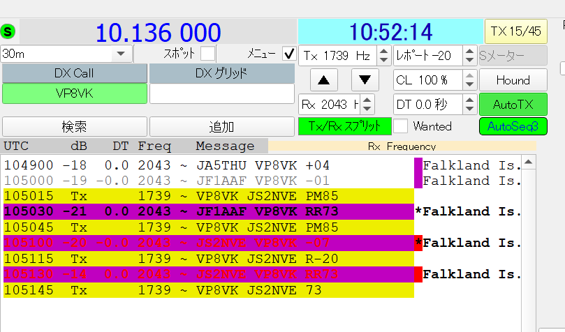Click the Sメーター button

click(x=513, y=56)
